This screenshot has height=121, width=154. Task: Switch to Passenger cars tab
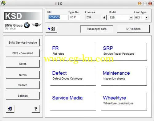pyautogui.click(x=97, y=29)
